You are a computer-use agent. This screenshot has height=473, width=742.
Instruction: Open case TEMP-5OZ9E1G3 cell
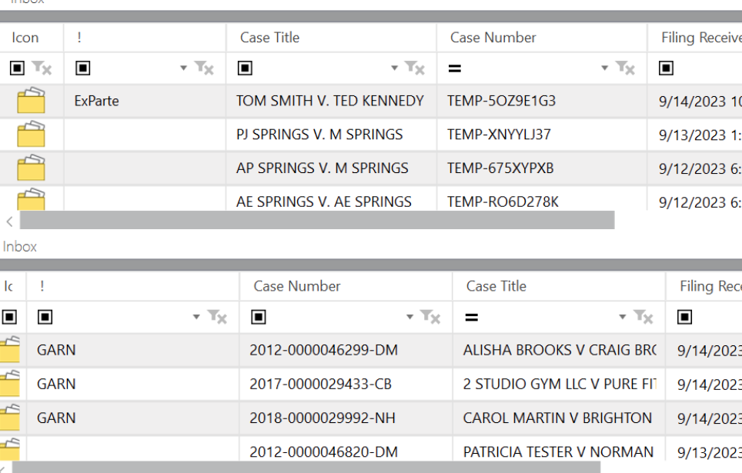pos(501,101)
